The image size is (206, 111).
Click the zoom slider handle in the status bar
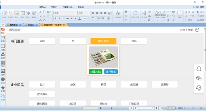point(193,108)
